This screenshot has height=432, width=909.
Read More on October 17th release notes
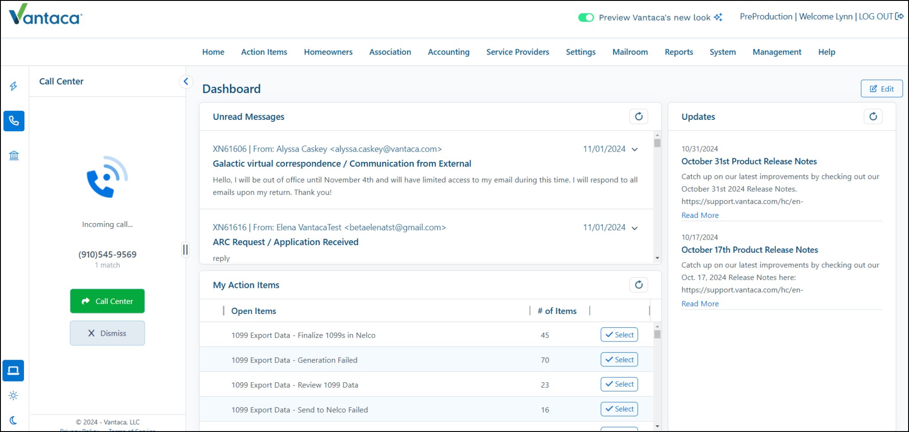point(700,303)
